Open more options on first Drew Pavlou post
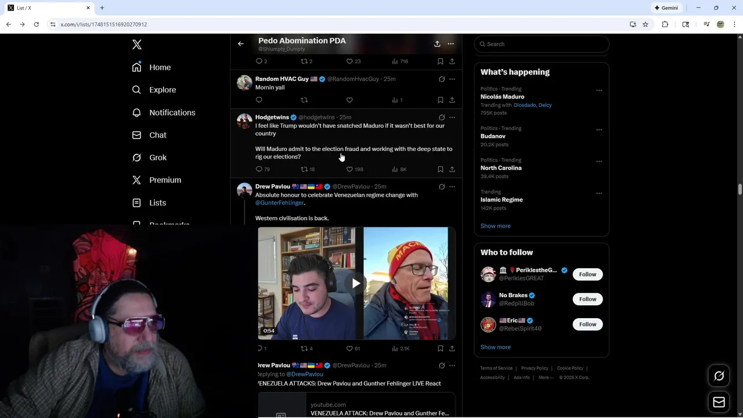Image resolution: width=743 pixels, height=418 pixels. pyautogui.click(x=452, y=187)
